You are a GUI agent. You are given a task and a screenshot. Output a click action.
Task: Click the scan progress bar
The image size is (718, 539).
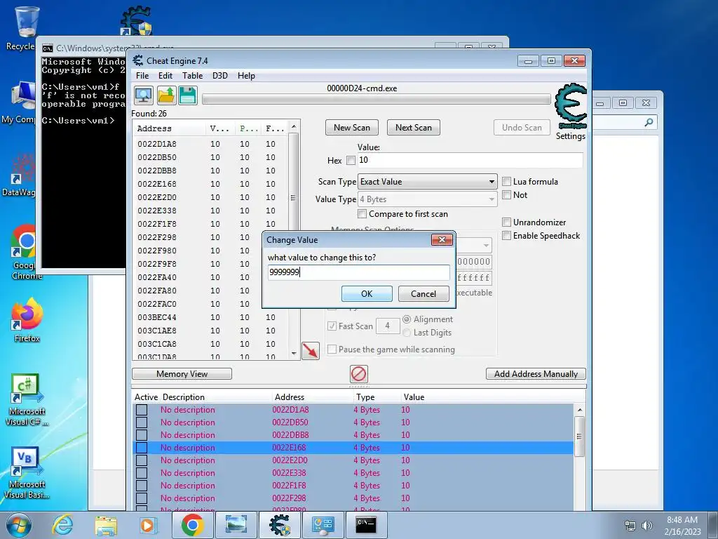point(377,99)
